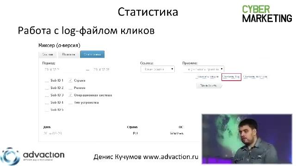Click the period start date field

click(x=63, y=70)
